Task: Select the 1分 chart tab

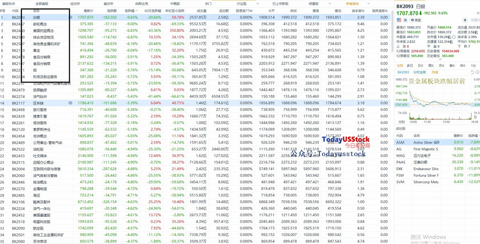Action: pos(473,66)
